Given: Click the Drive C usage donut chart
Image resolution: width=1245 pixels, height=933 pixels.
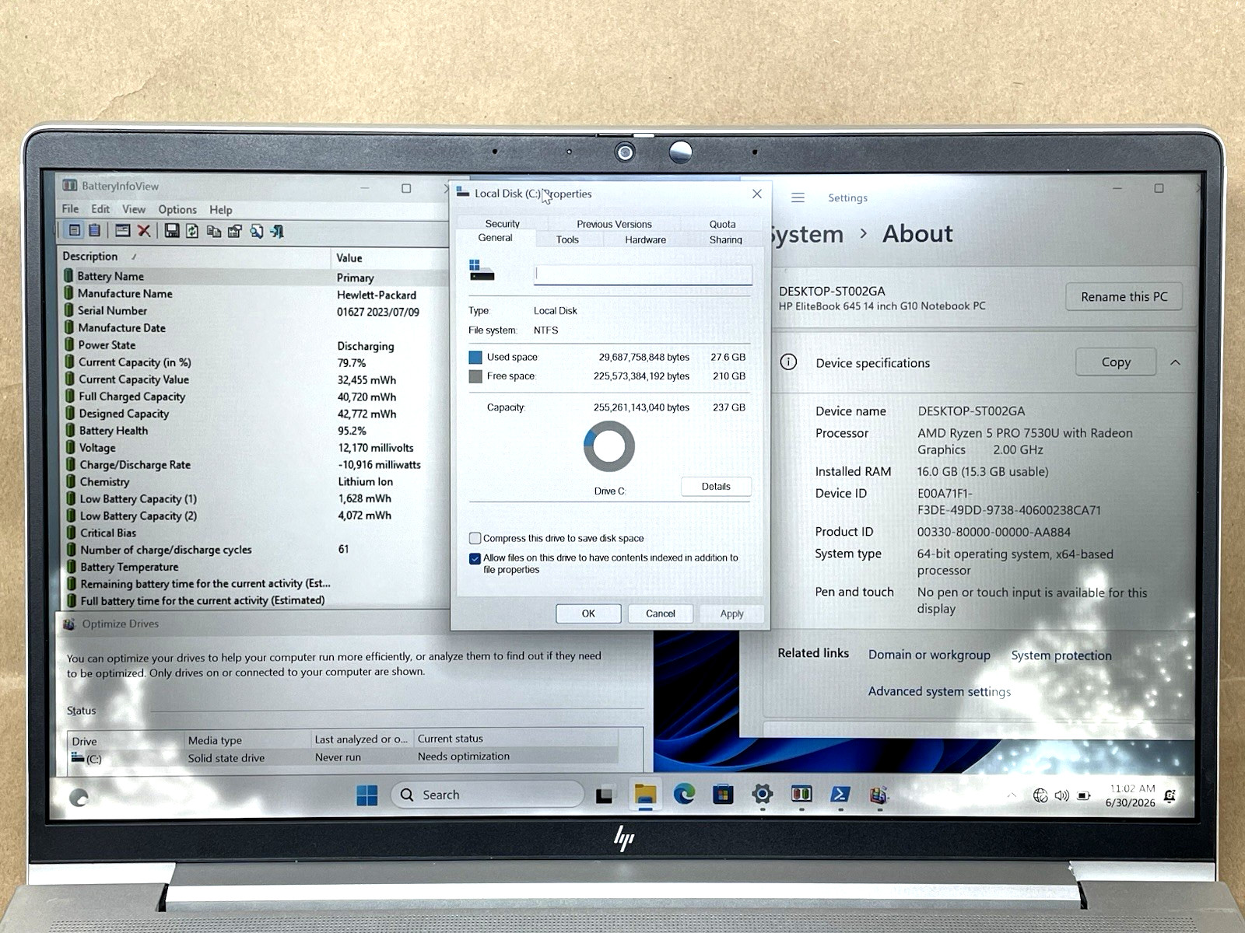Looking at the screenshot, I should coord(609,446).
